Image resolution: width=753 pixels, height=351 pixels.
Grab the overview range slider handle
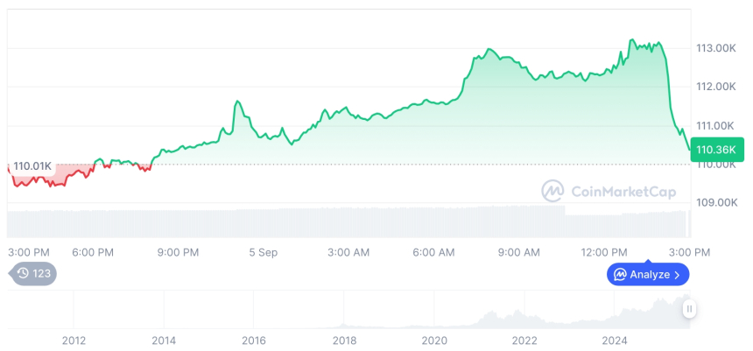[x=689, y=309]
